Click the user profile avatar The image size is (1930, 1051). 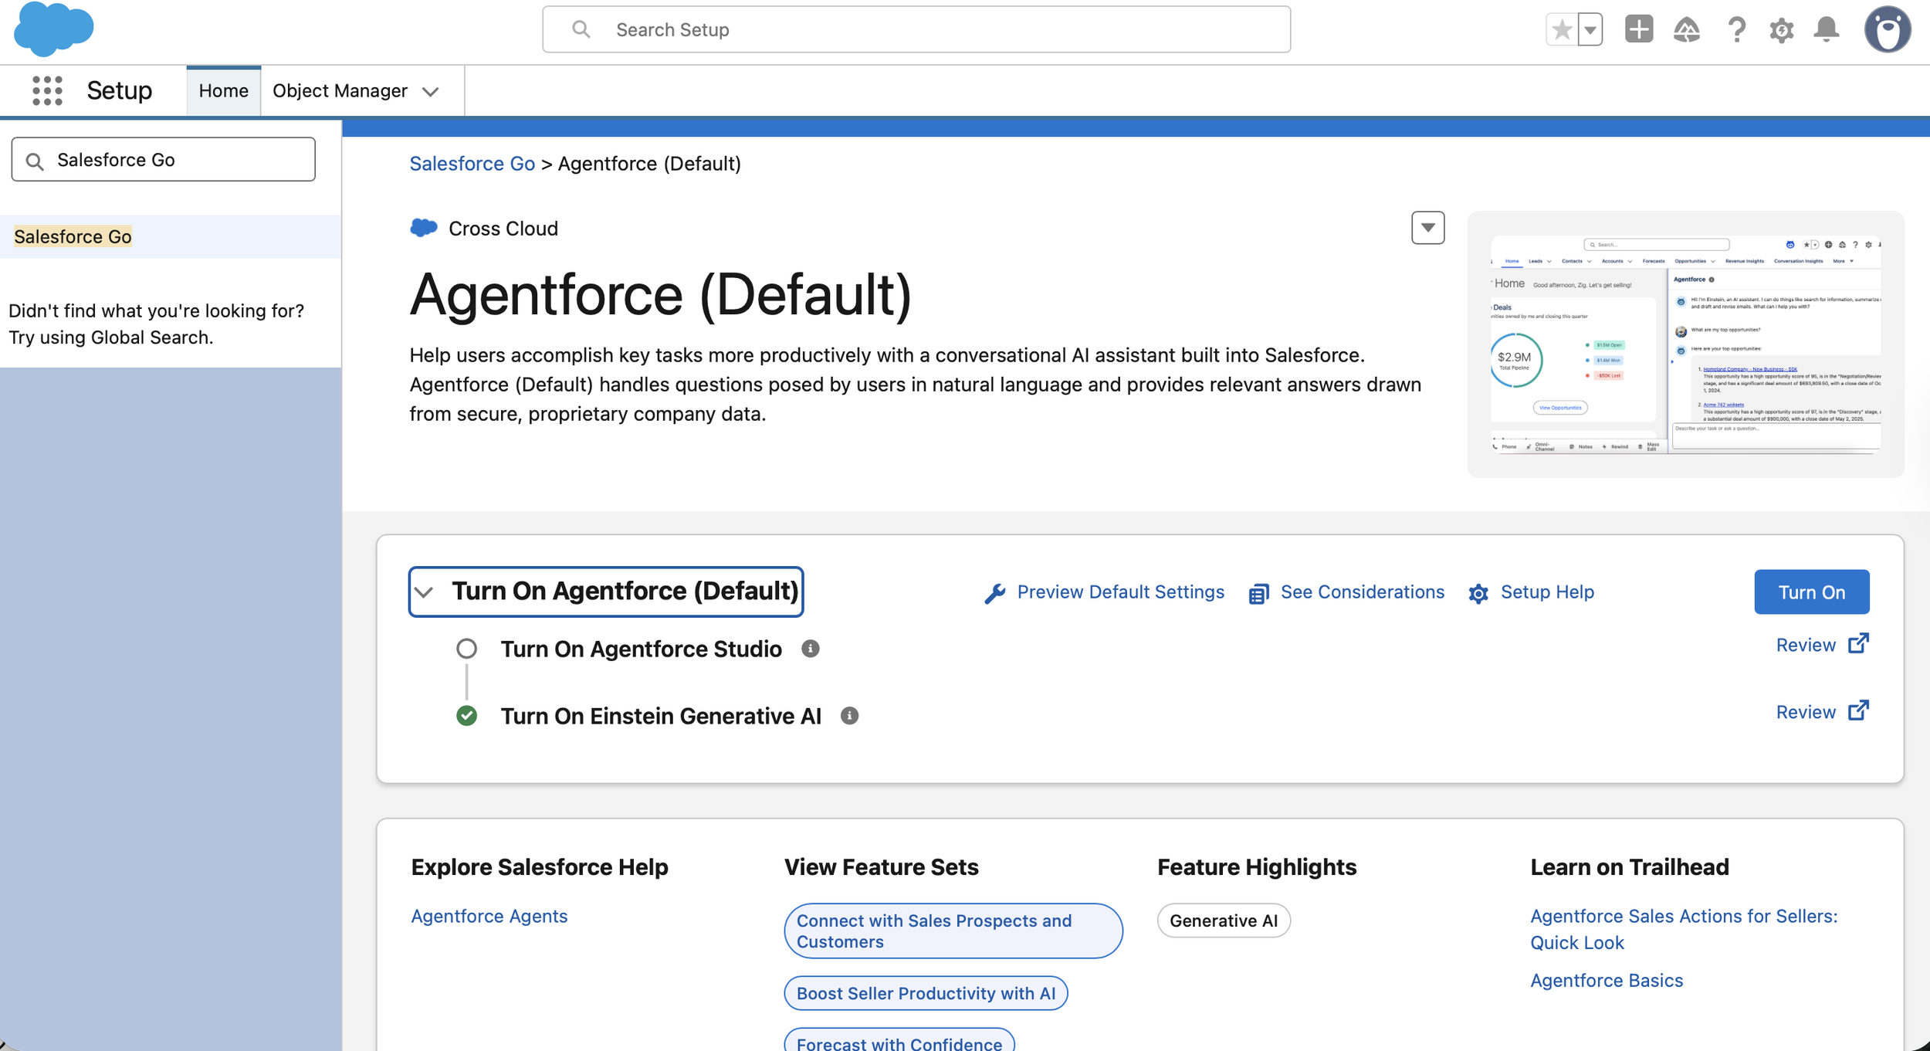click(x=1888, y=30)
